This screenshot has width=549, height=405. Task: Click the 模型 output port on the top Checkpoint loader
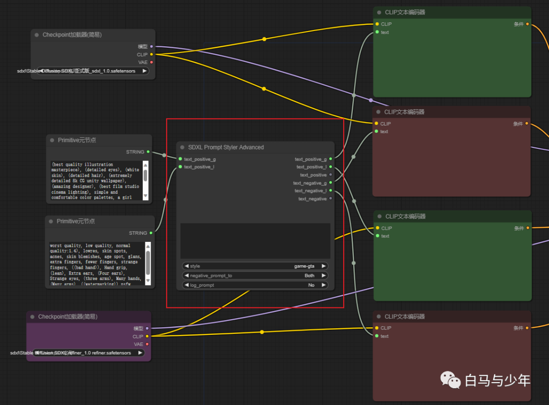[x=151, y=46]
